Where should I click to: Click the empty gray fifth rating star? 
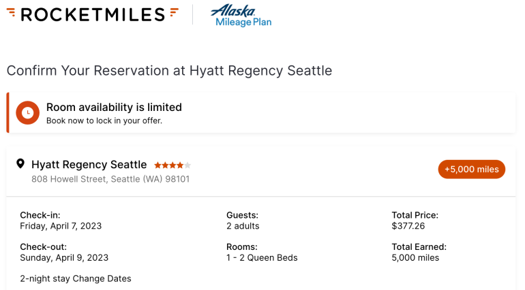(x=187, y=165)
